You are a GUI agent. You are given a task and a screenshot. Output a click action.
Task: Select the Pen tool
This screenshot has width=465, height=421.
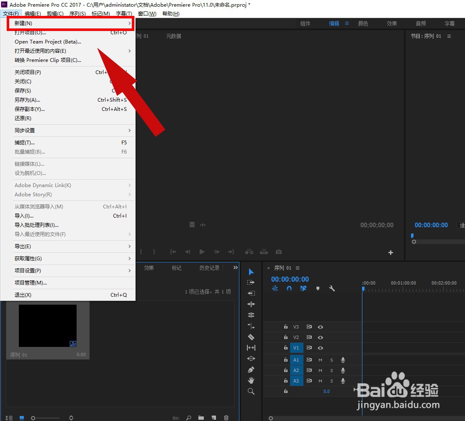point(251,370)
